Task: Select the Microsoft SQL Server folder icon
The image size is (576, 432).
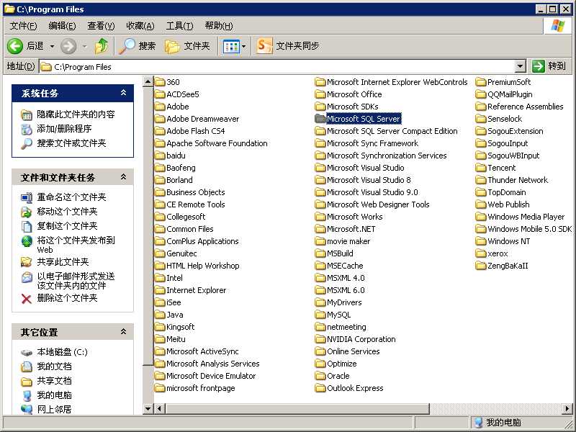Action: [x=320, y=119]
